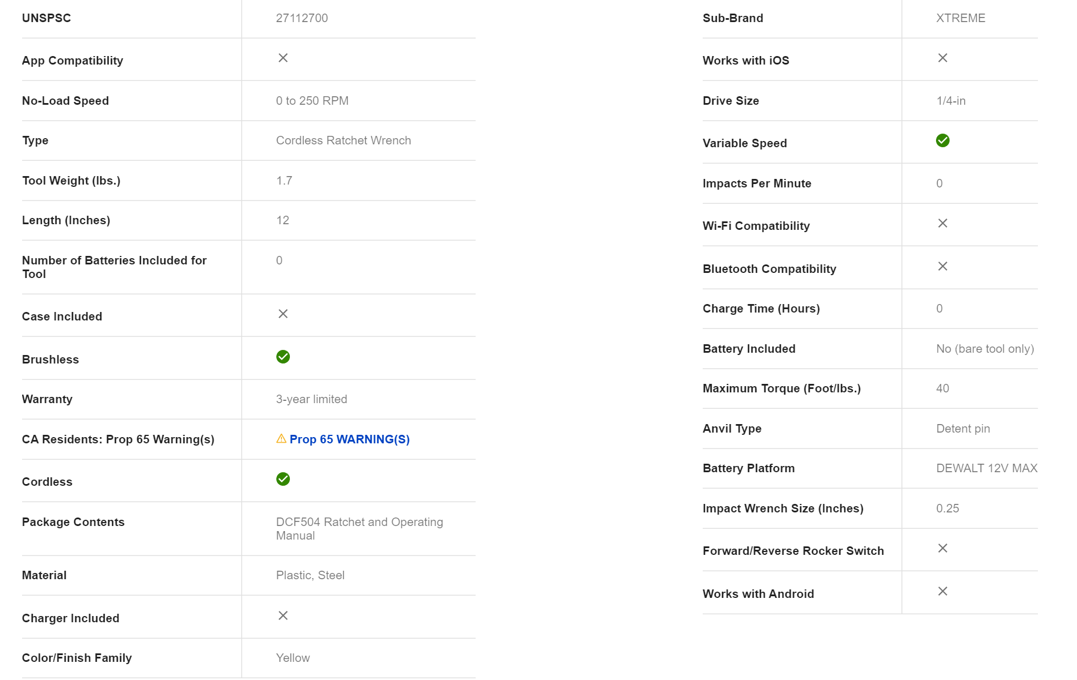Click the DEWALT 12V MAX battery platform value

tap(986, 468)
